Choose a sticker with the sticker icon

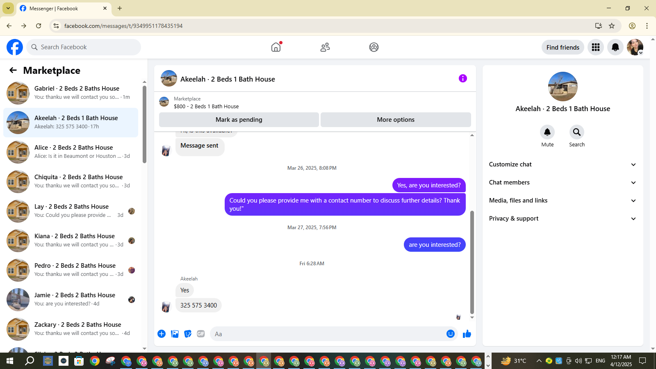188,334
